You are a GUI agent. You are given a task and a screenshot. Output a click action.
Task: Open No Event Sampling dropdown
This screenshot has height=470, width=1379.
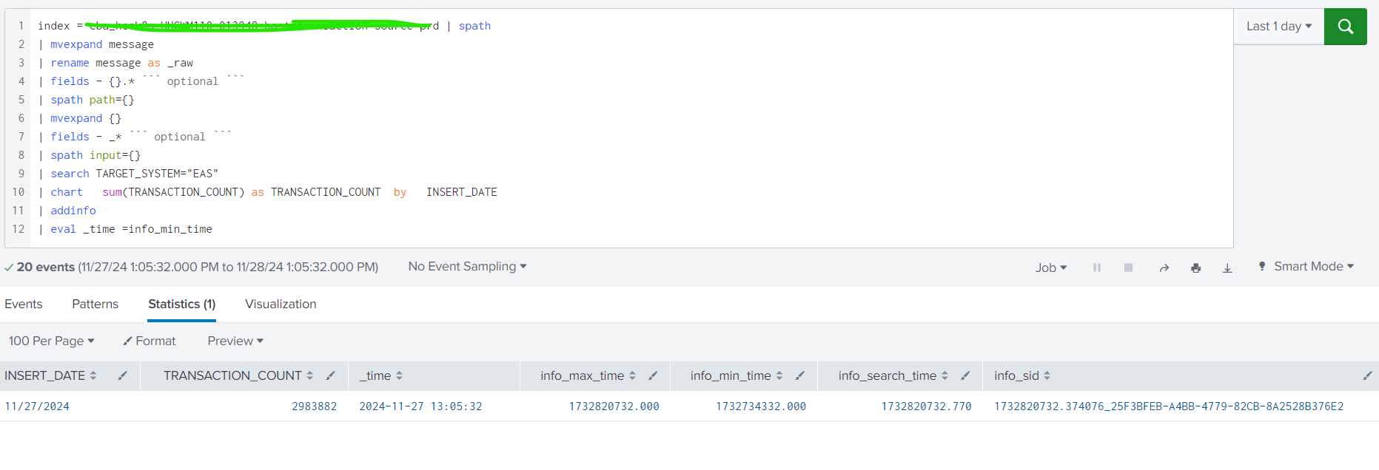(x=467, y=266)
